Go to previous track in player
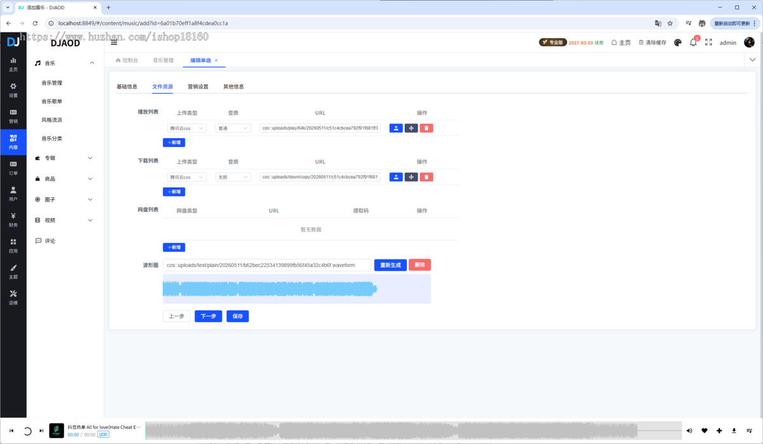This screenshot has width=763, height=444. (x=11, y=431)
